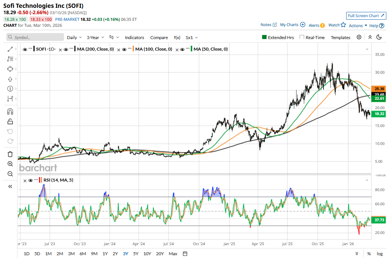Open the Daily frequency dropdown
The width and height of the screenshot is (390, 263).
click(x=74, y=38)
